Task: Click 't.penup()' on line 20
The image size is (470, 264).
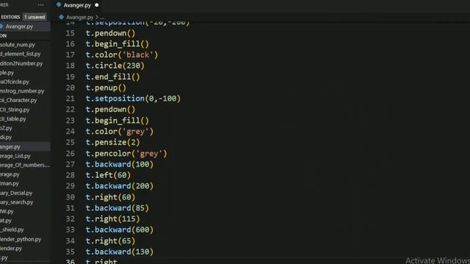Action: pyautogui.click(x=106, y=88)
